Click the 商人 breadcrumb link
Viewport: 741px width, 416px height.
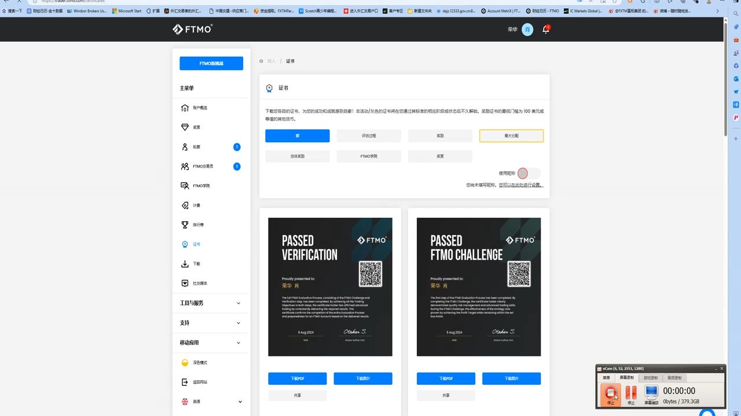click(x=272, y=61)
